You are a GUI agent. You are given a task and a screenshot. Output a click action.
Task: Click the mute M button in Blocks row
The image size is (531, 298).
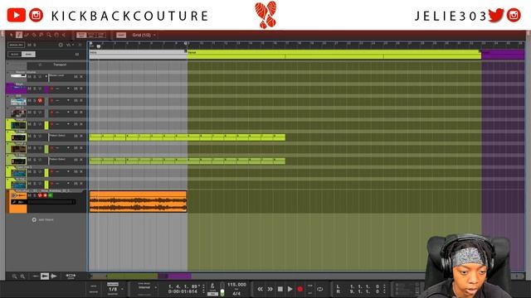click(77, 54)
